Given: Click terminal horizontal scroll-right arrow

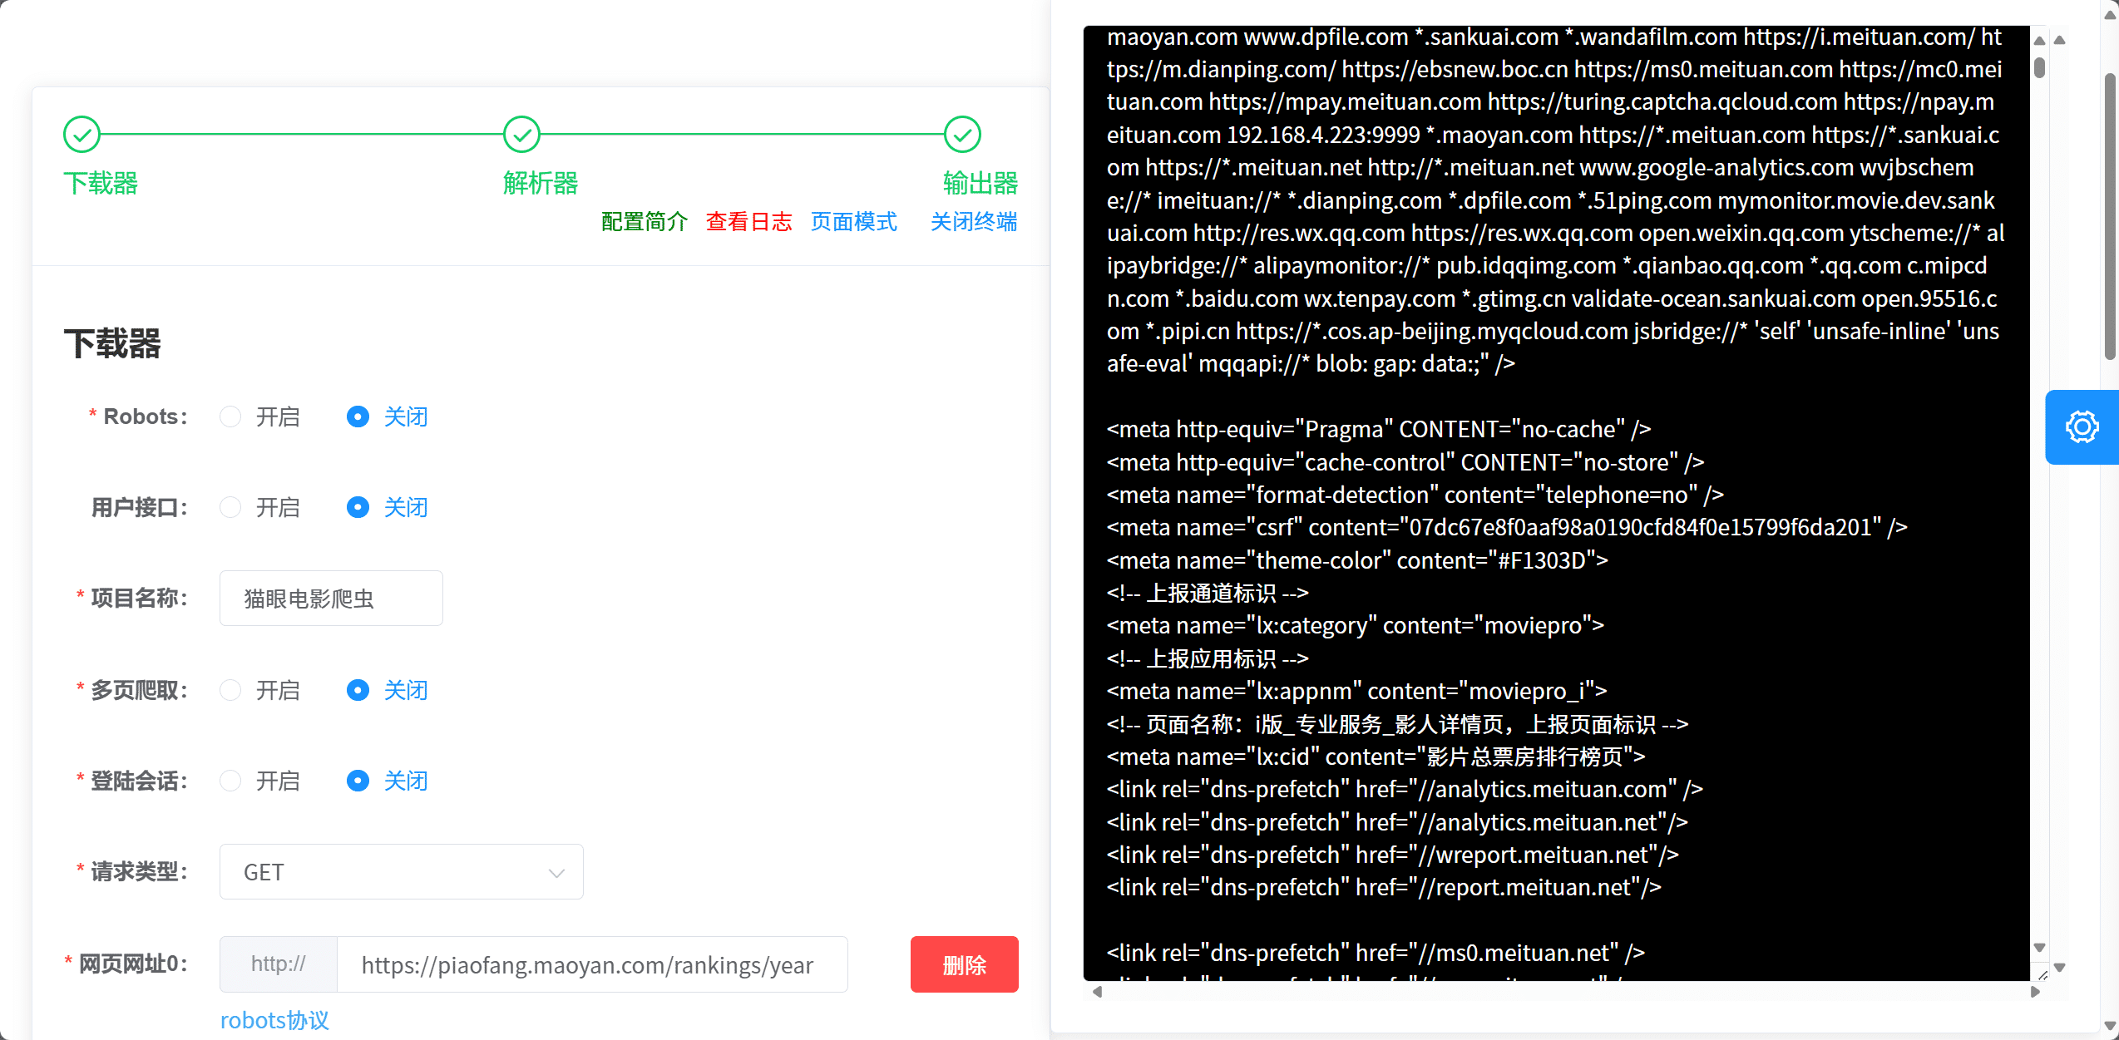Looking at the screenshot, I should pyautogui.click(x=2035, y=992).
